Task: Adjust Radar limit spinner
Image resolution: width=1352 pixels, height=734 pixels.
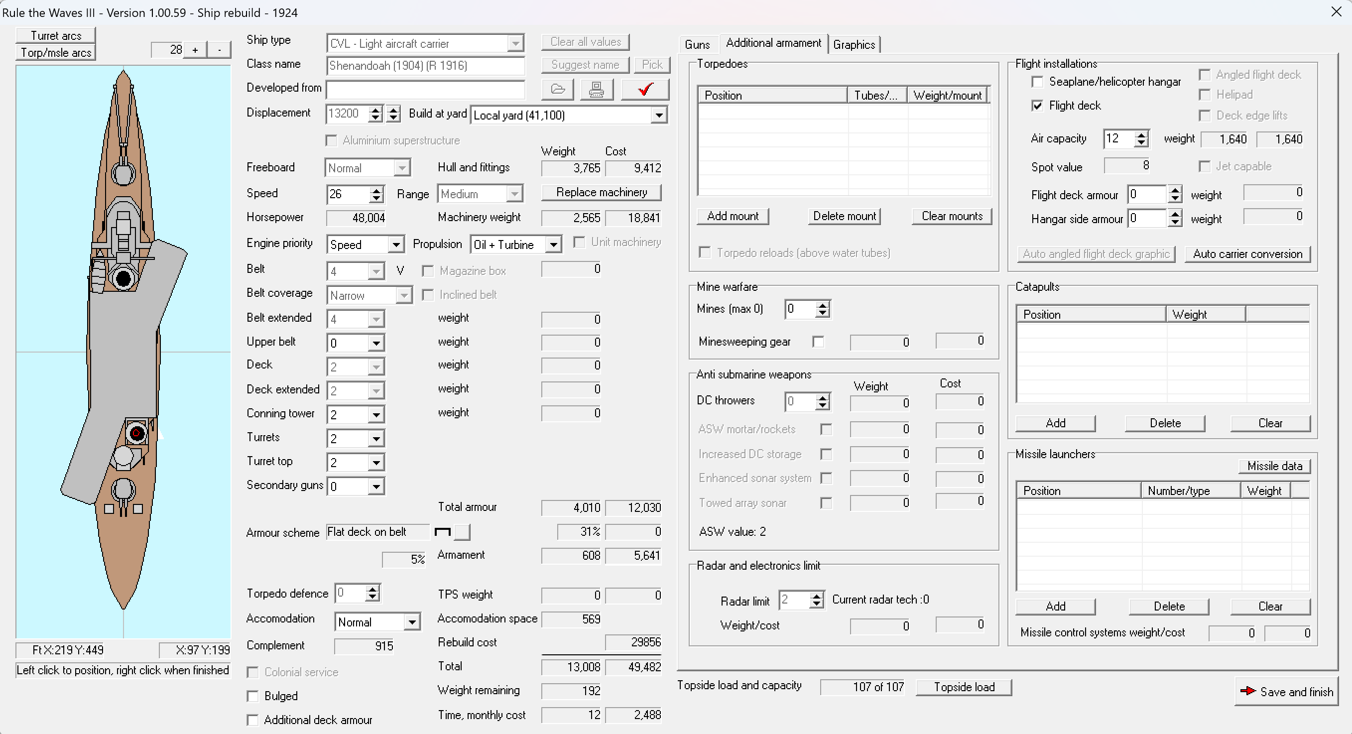Action: point(816,600)
